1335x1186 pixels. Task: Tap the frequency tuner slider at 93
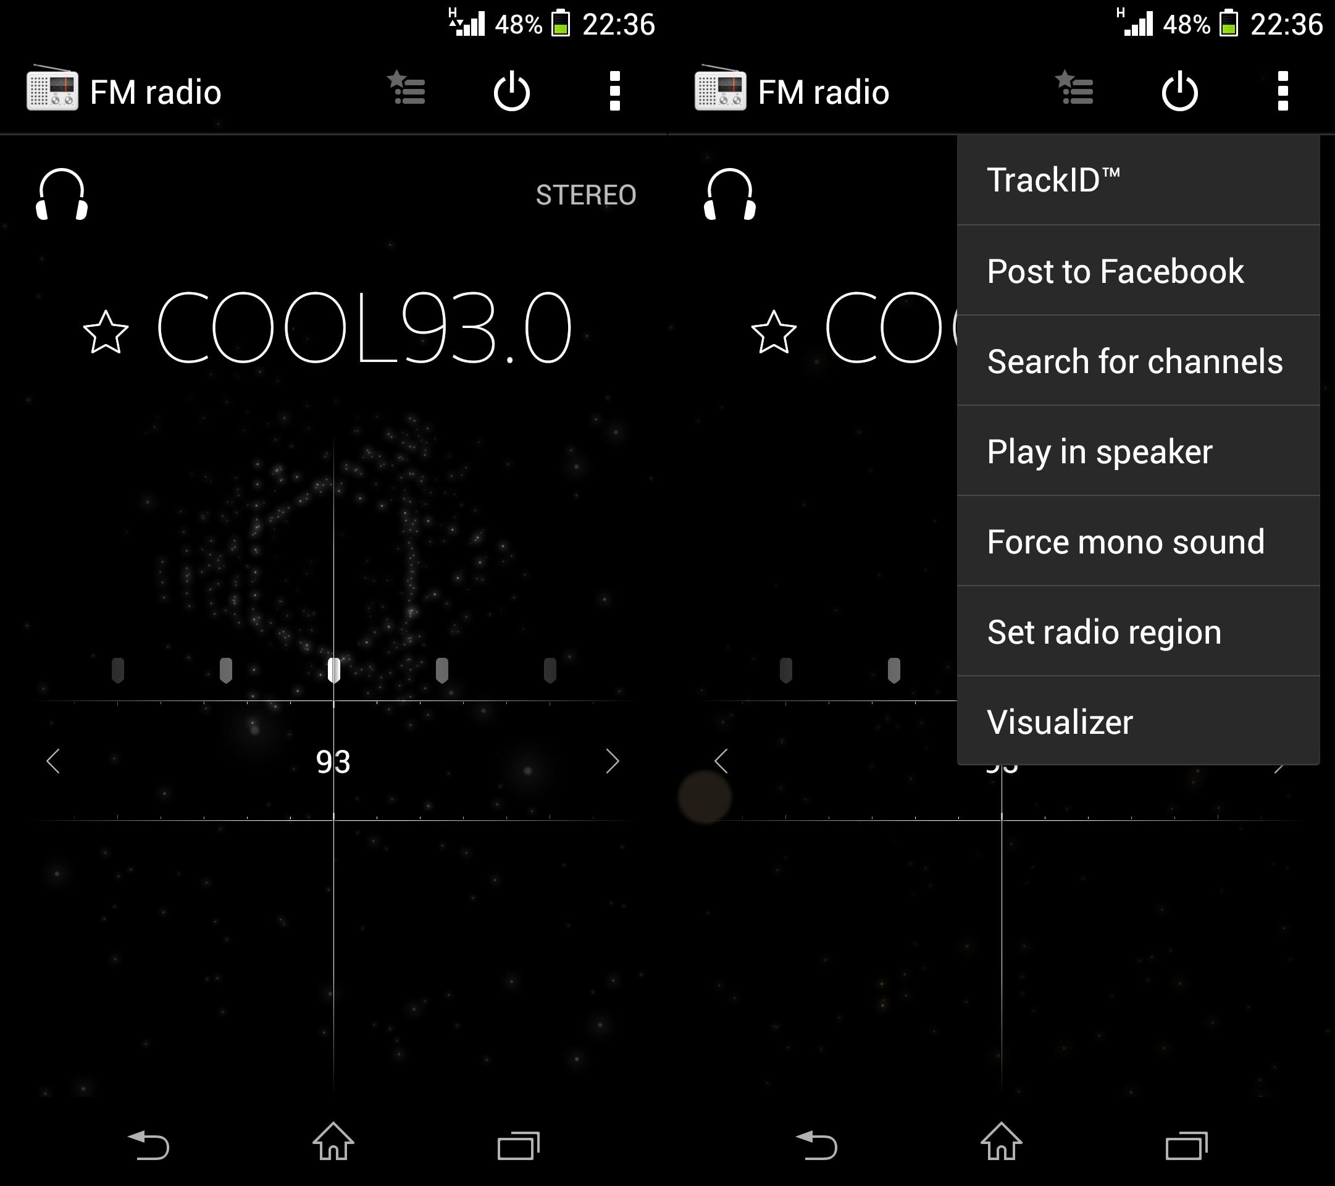click(x=334, y=670)
